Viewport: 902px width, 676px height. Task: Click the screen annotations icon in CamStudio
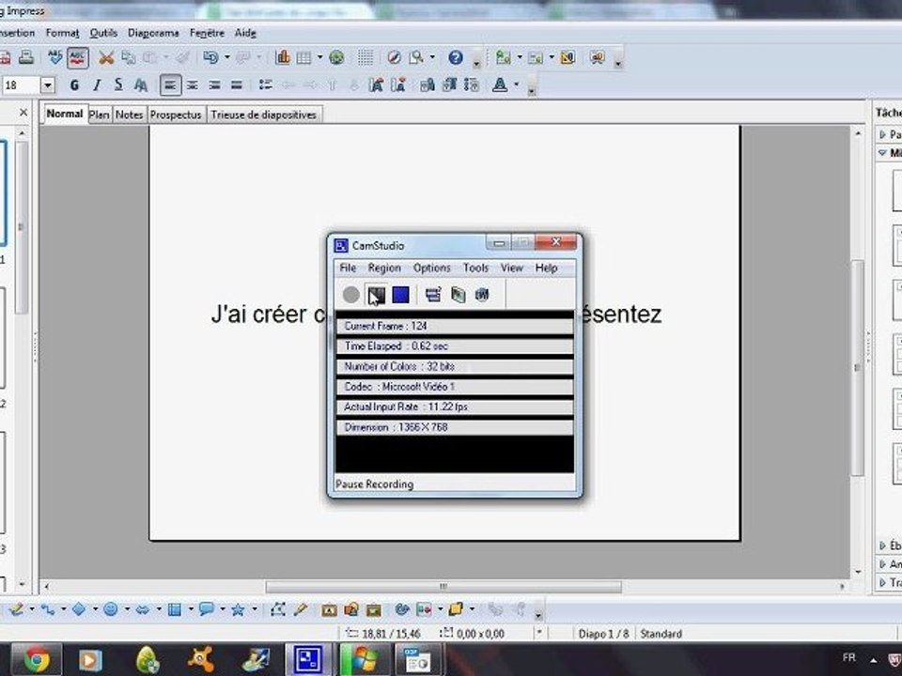pyautogui.click(x=458, y=295)
